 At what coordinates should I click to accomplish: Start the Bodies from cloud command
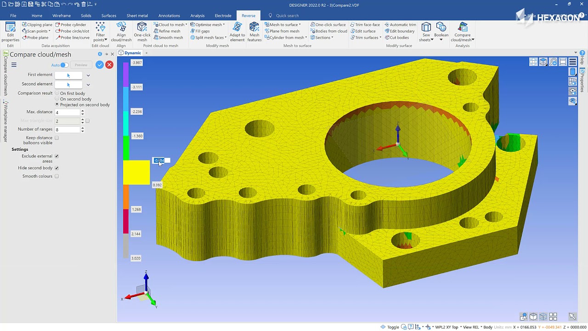tap(328, 31)
